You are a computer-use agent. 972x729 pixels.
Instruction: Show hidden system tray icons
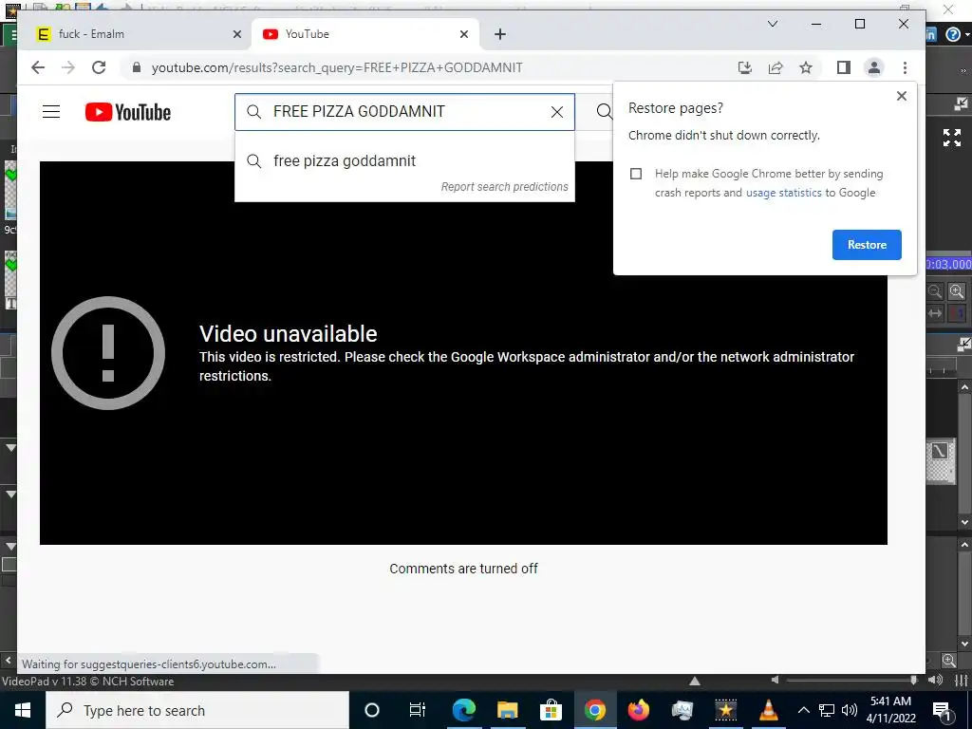(x=803, y=710)
